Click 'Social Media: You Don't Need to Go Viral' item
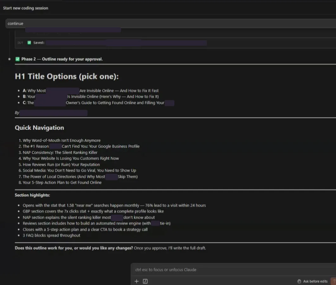Image resolution: width=336 pixels, height=285 pixels. pyautogui.click(x=79, y=170)
